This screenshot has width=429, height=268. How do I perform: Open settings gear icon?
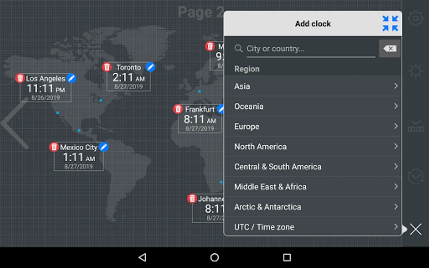(x=416, y=18)
